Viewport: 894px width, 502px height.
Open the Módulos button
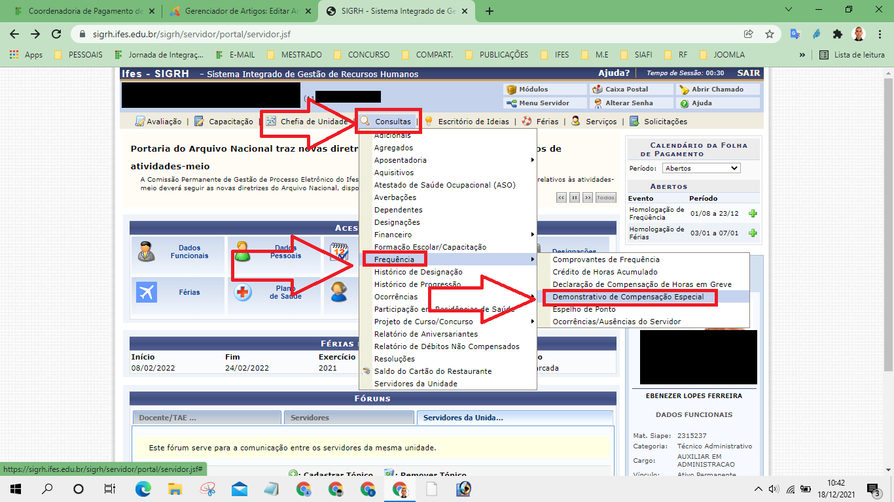pos(545,90)
